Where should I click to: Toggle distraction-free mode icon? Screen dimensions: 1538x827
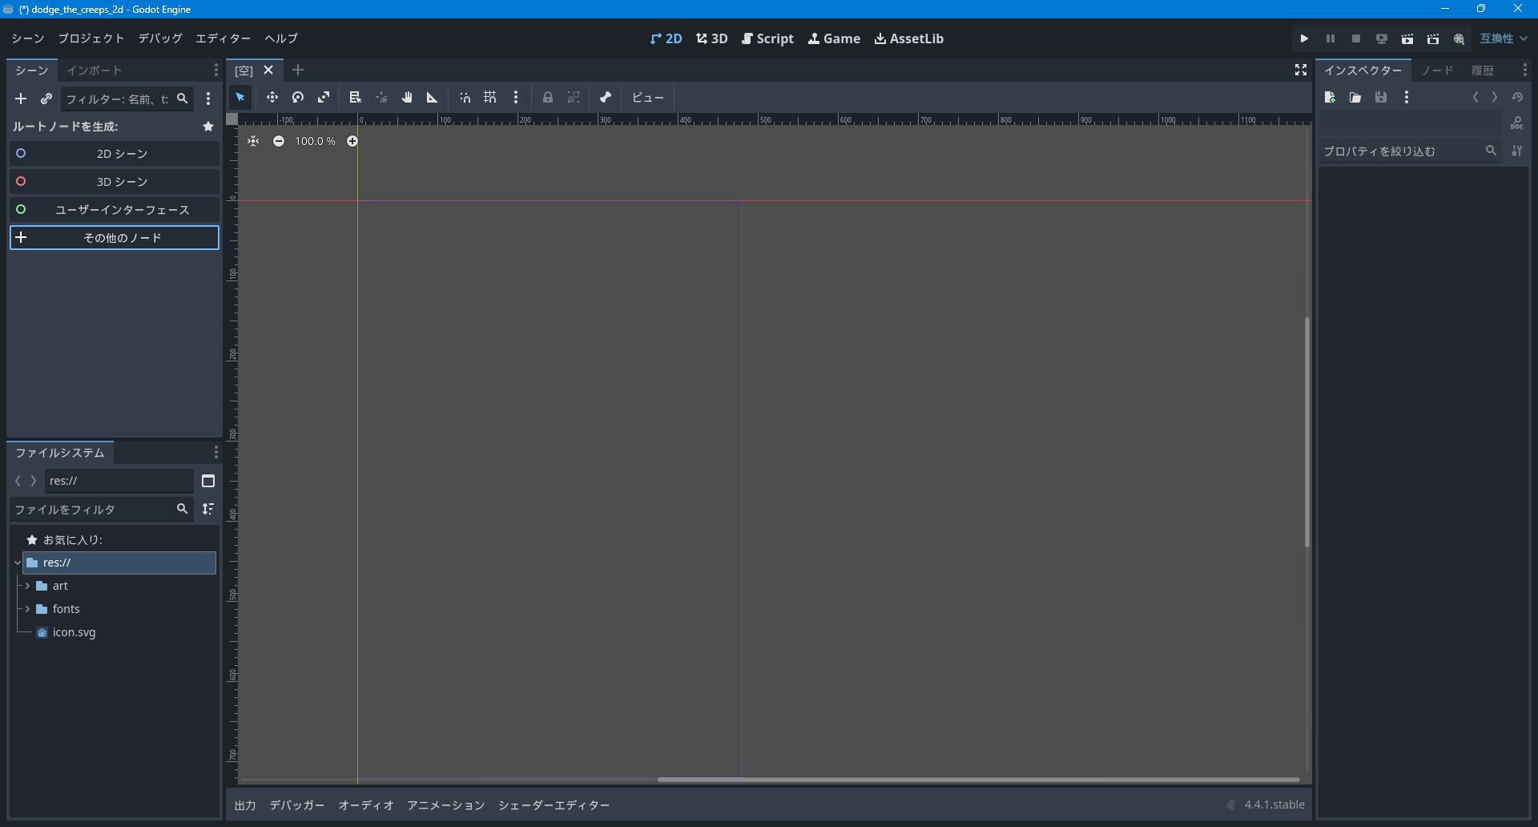coord(1301,71)
